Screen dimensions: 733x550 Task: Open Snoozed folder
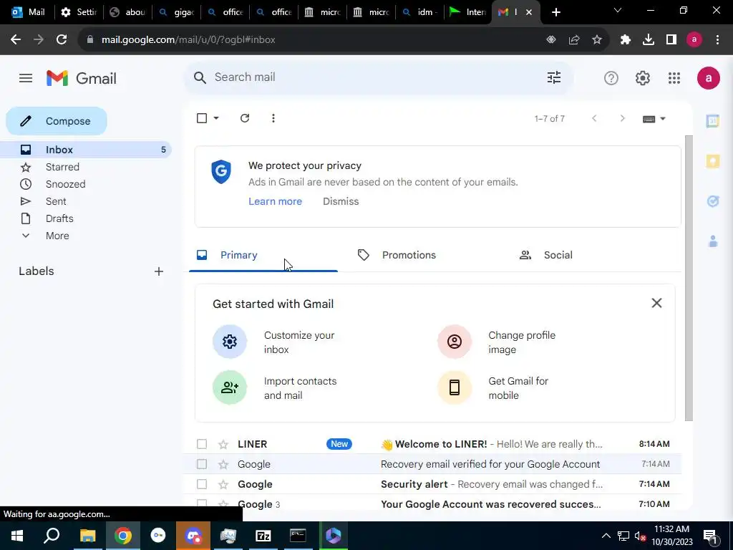(86, 184)
